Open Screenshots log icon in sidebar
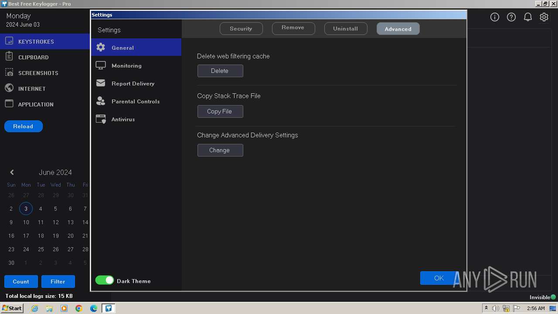 9,72
